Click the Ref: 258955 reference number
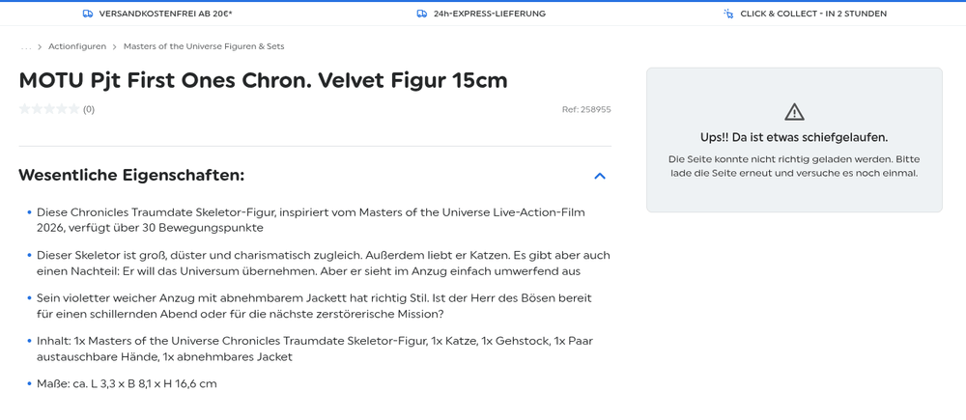 [586, 110]
